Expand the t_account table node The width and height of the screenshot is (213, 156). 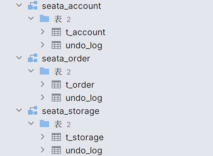pyautogui.click(x=42, y=32)
